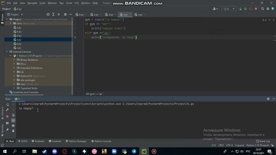Viewport: 276px width, 155px height.
Task: Toggle scroll to end in Run console
Action: (x=13, y=121)
